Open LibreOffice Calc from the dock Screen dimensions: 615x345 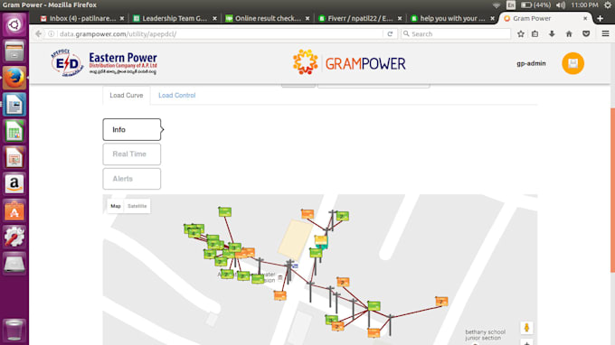(14, 131)
